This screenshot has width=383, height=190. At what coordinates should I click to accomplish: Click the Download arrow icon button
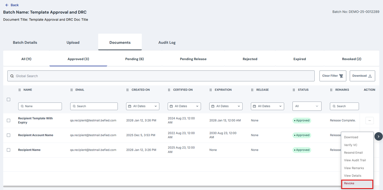tap(363, 76)
